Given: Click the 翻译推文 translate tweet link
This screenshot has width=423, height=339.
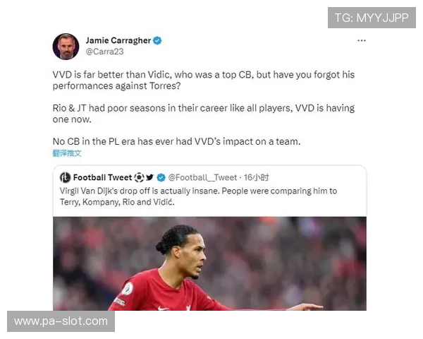Looking at the screenshot, I should (x=67, y=153).
